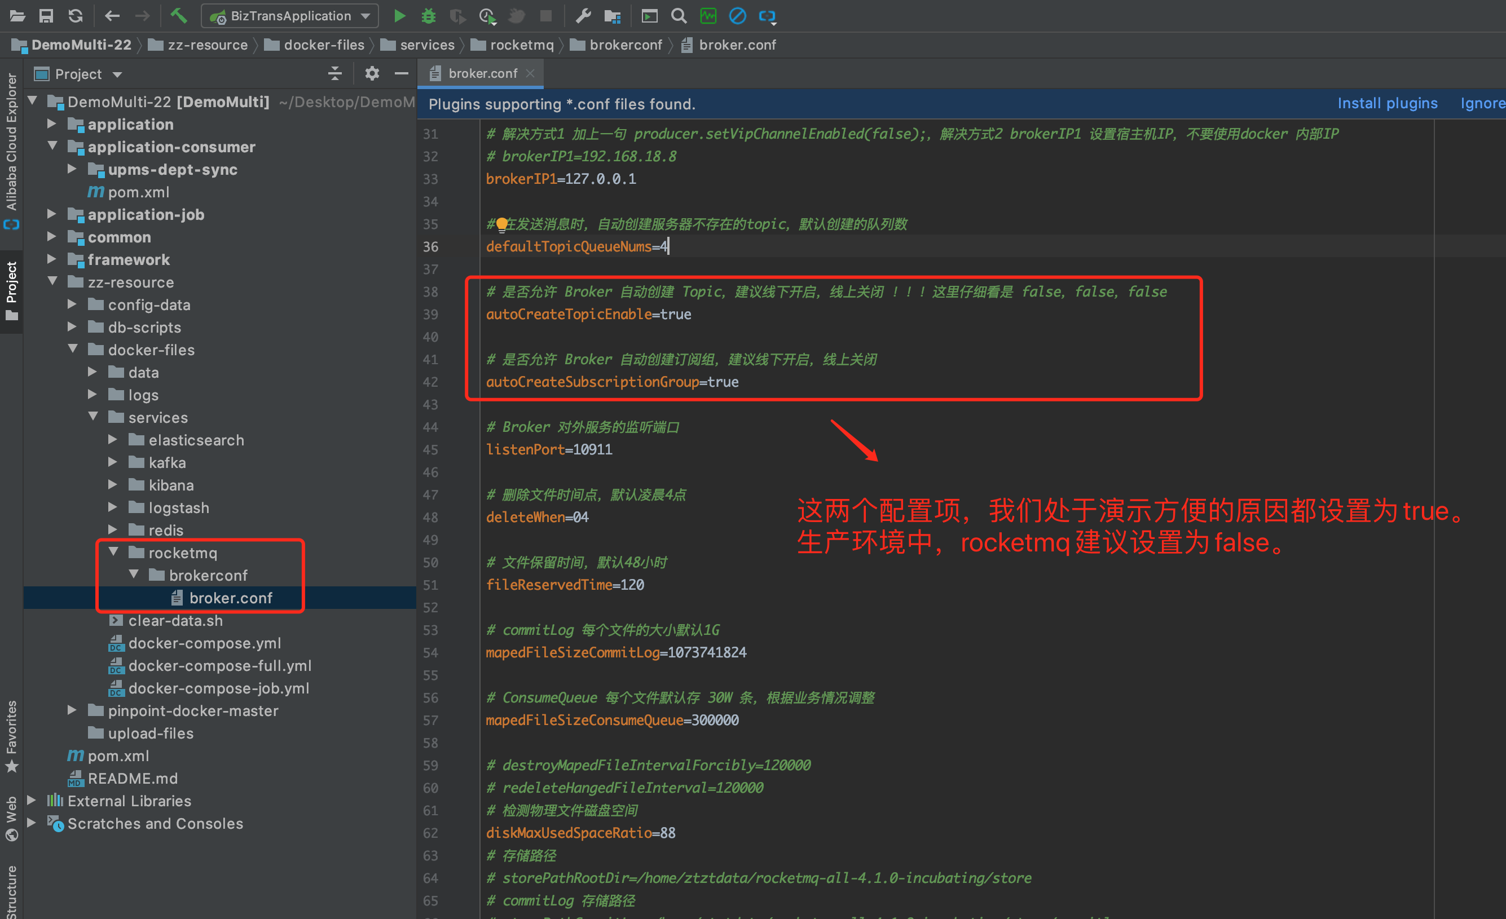Image resolution: width=1506 pixels, height=919 pixels.
Task: Expand the application-job module
Action: 52,214
